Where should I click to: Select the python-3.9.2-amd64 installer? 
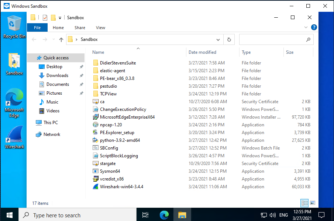click(x=120, y=140)
